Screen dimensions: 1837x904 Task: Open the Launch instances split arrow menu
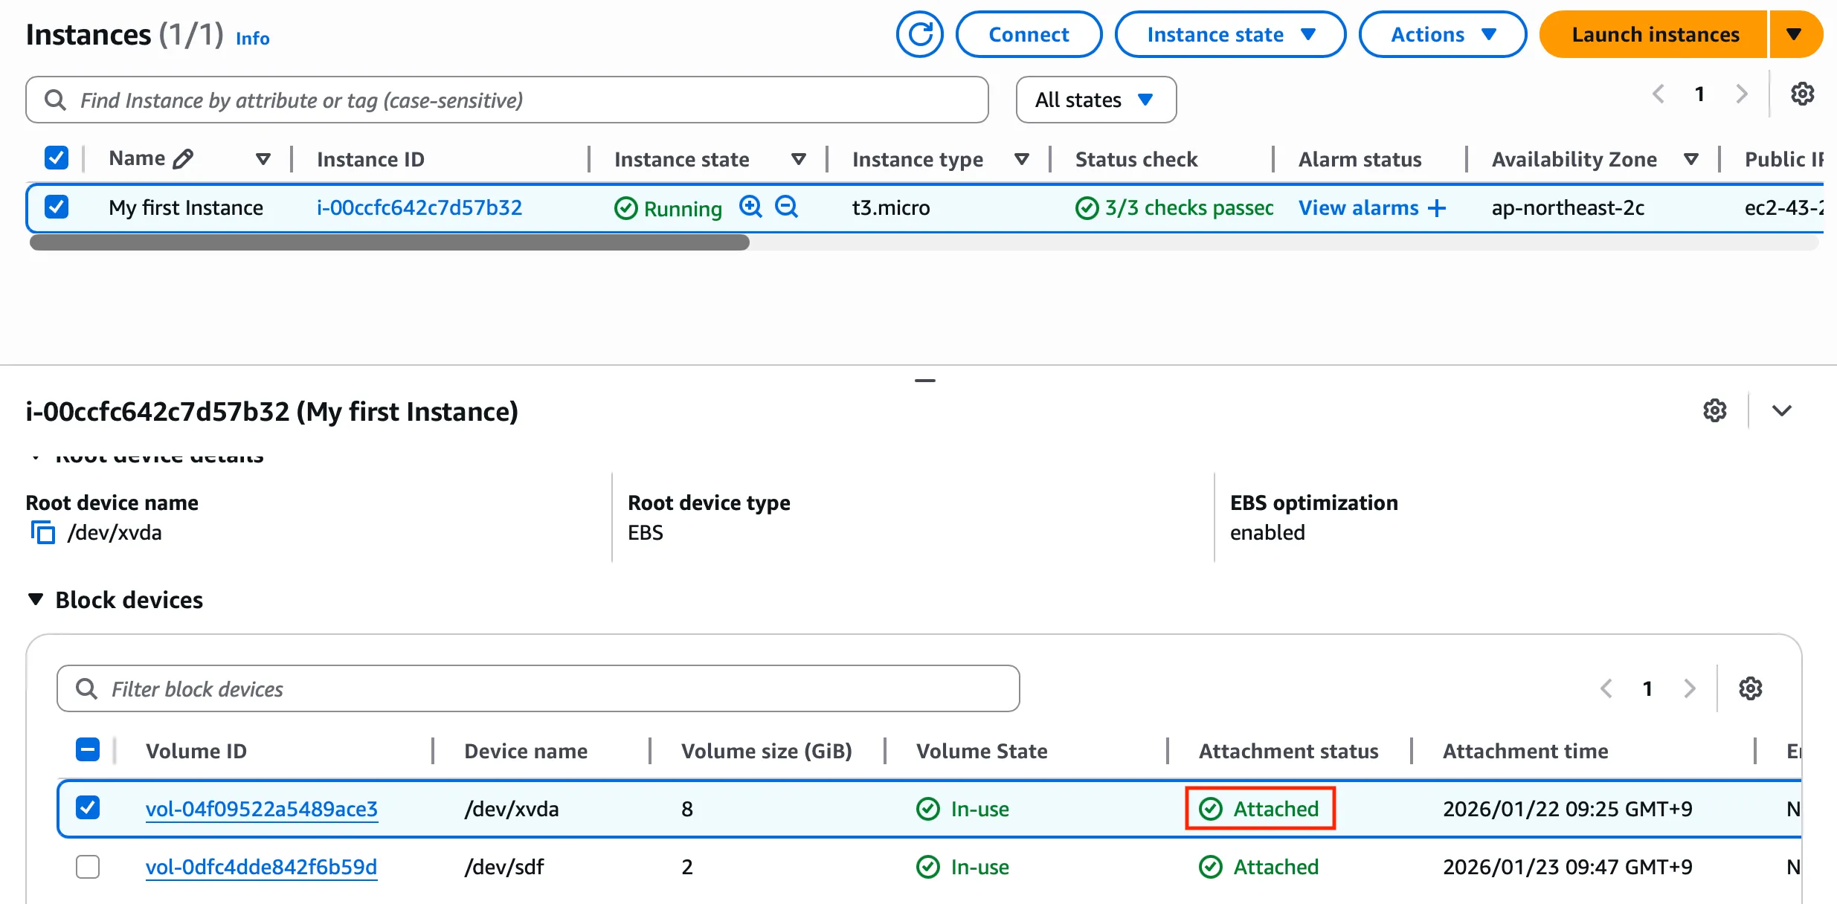tap(1794, 34)
